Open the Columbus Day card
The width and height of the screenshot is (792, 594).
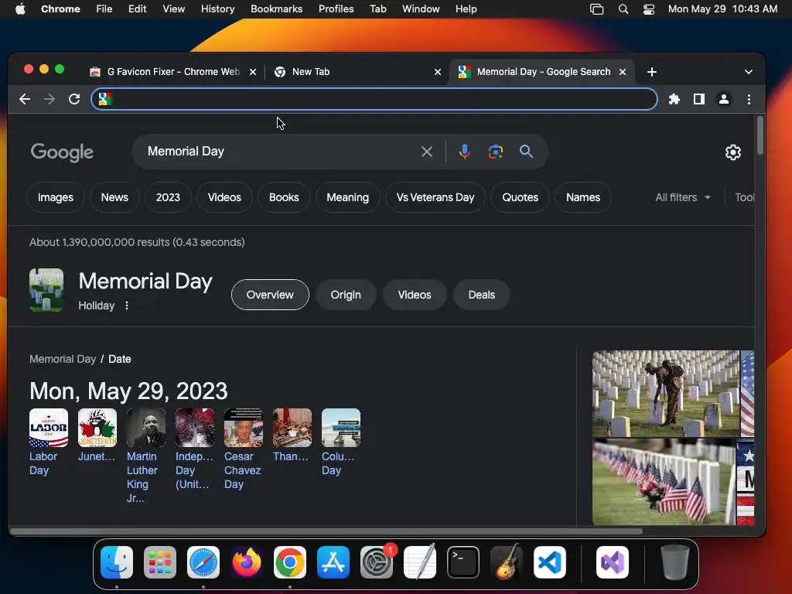pos(341,442)
